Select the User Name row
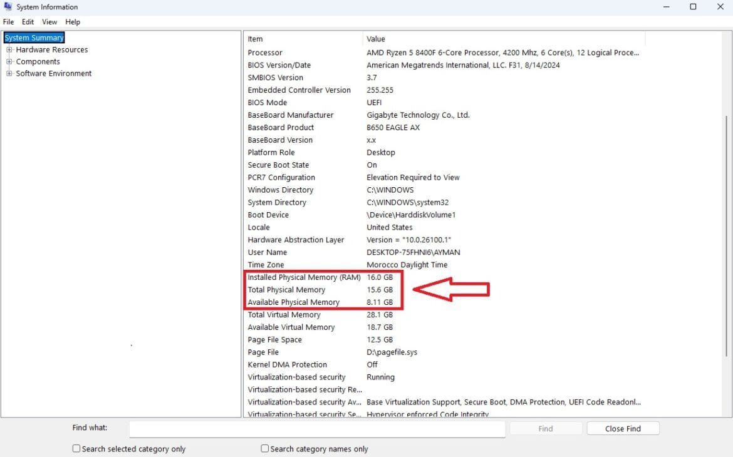This screenshot has width=733, height=457. click(x=444, y=252)
